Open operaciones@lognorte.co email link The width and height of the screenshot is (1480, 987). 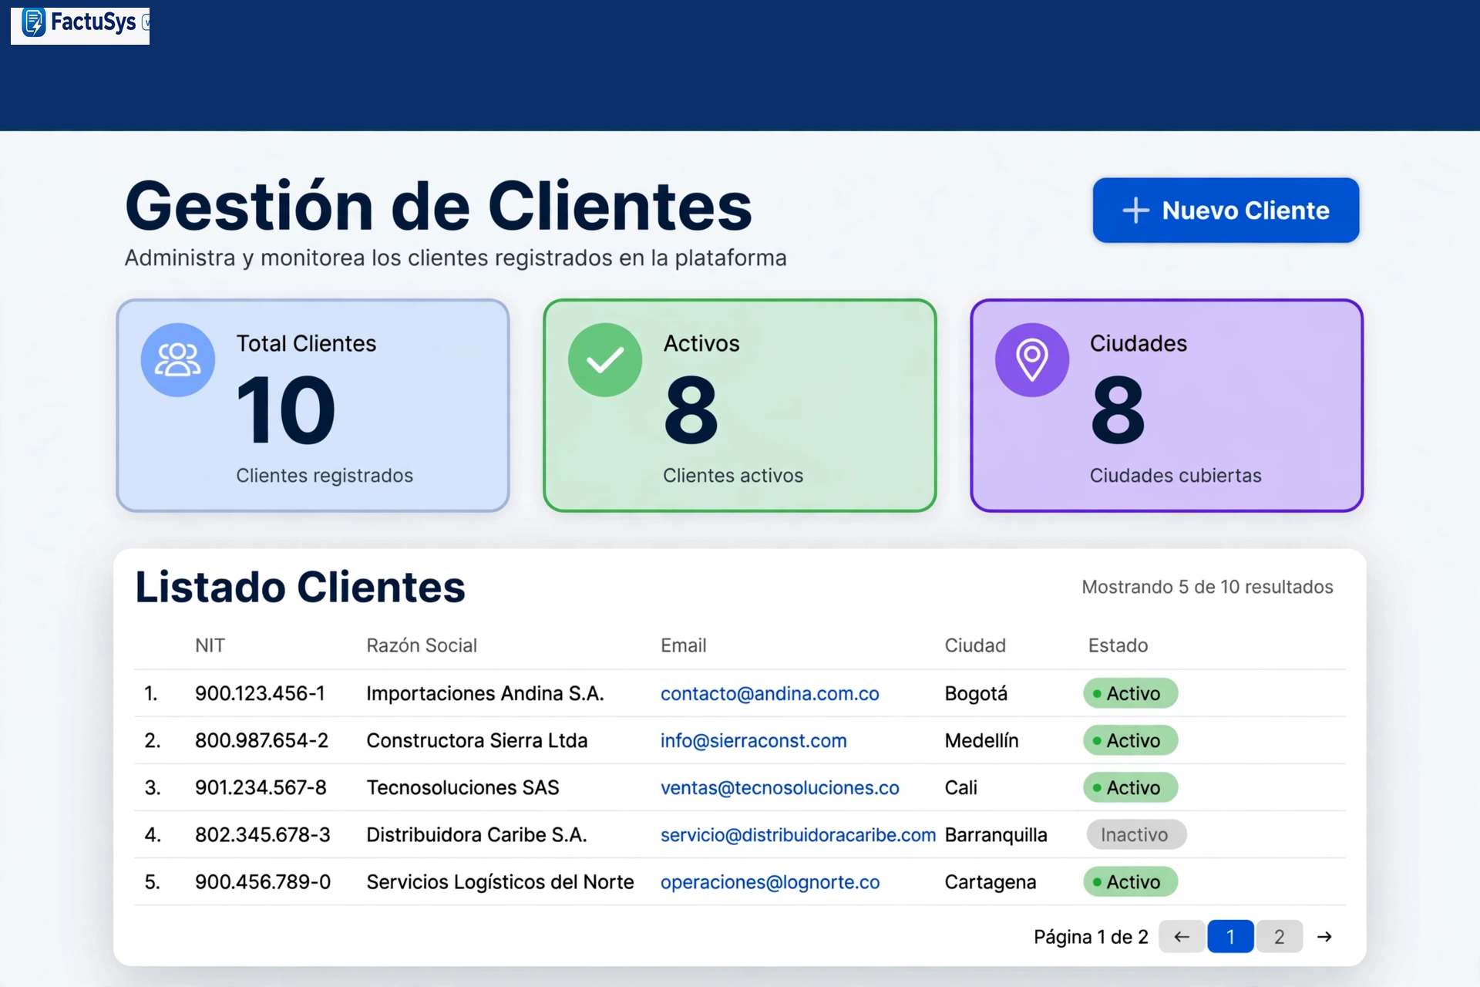tap(769, 881)
